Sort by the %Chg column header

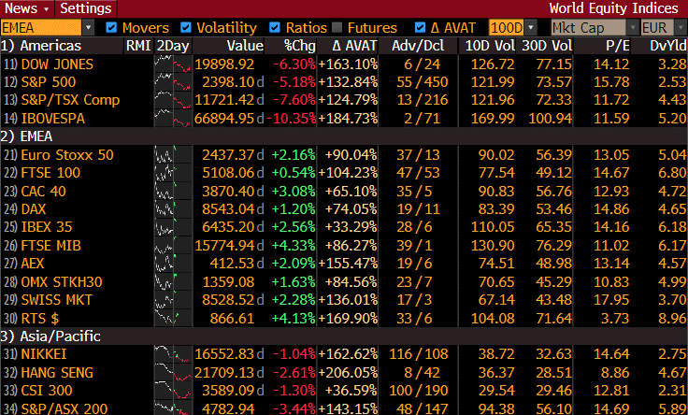click(300, 46)
